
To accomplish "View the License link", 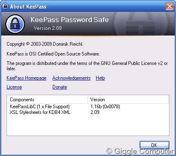I will (x=14, y=87).
